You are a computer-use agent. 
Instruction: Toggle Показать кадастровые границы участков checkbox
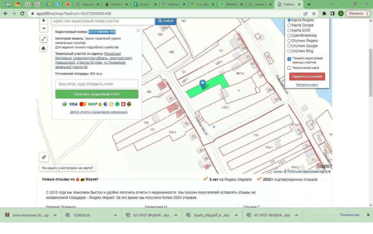289,59
